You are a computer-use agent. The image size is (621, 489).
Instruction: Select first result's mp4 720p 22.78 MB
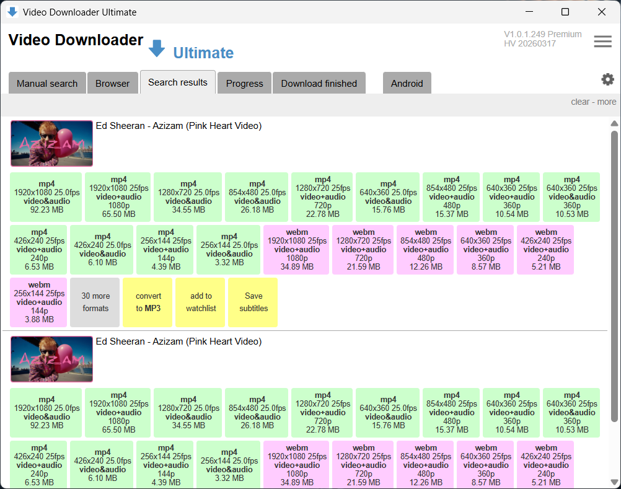pos(322,197)
